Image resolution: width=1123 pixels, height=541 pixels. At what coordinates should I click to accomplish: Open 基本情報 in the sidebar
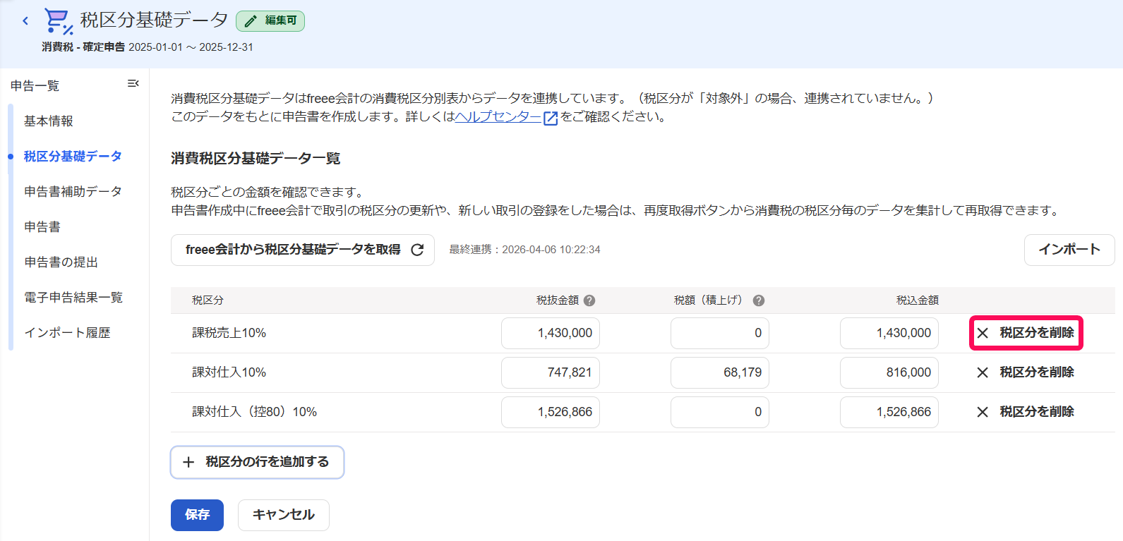tap(49, 121)
